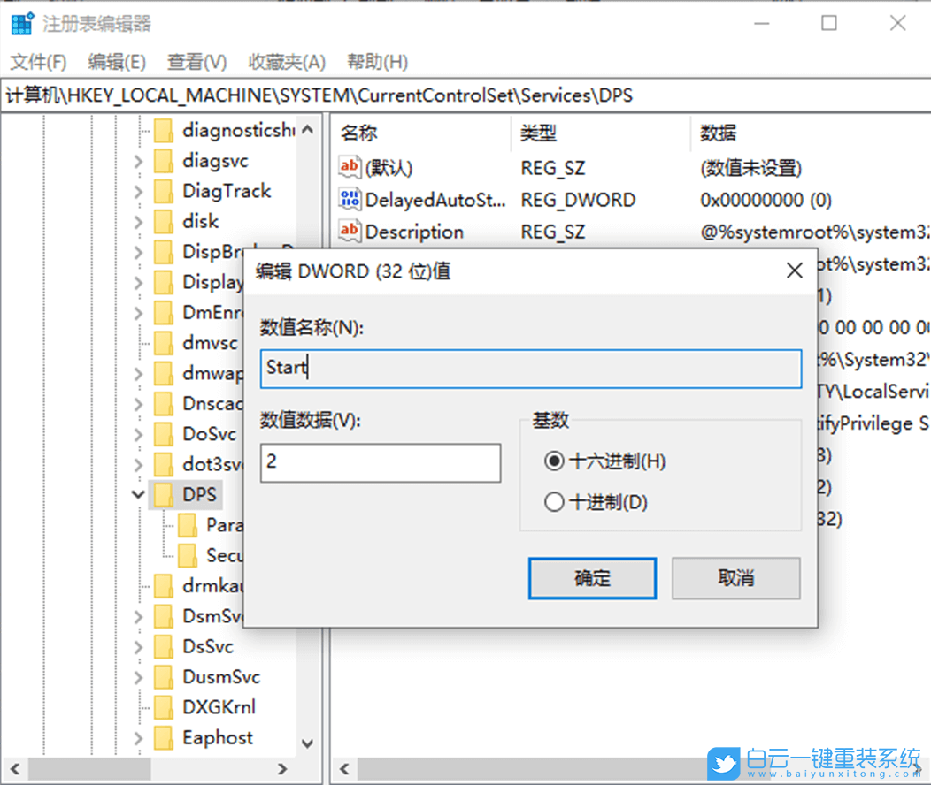
Task: Expand the DsmSvc tree node
Action: coord(138,615)
